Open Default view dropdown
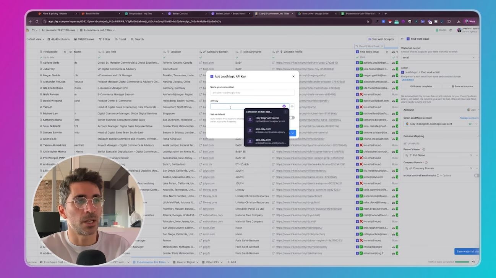 pos(36,39)
